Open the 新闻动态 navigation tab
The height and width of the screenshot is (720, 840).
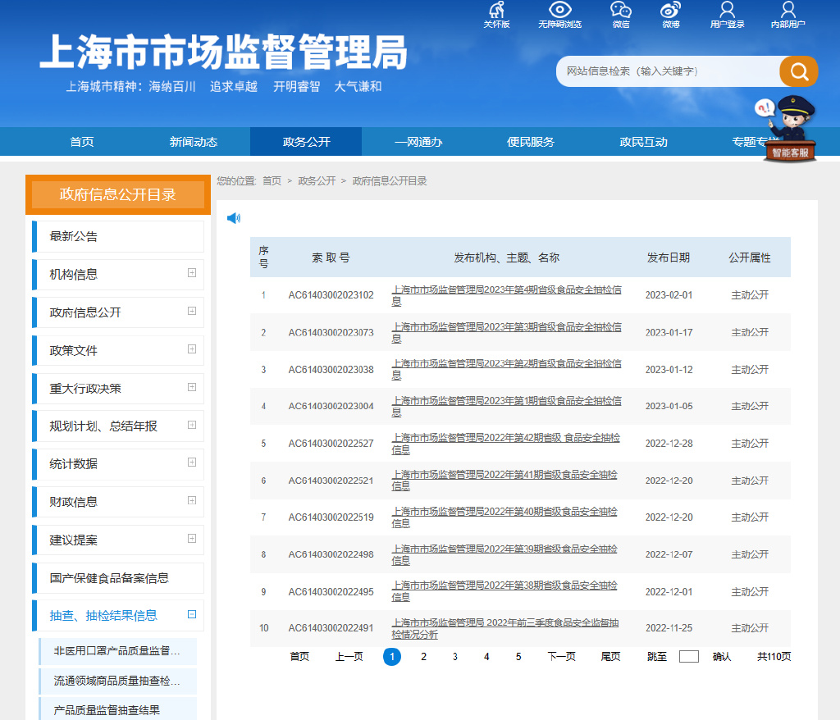(x=194, y=142)
